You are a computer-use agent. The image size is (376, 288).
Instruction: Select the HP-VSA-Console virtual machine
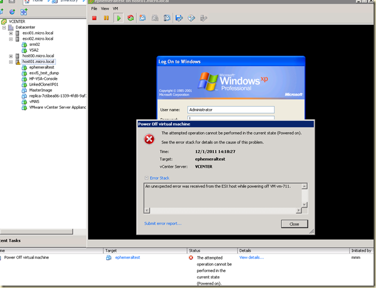[43, 79]
